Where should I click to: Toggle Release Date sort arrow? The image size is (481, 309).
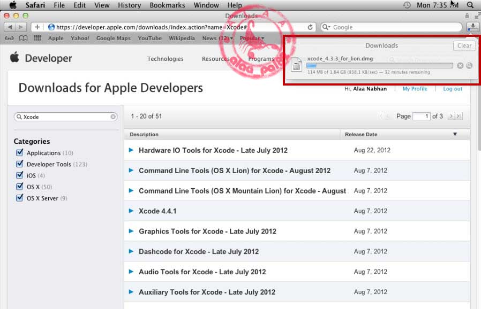[455, 134]
